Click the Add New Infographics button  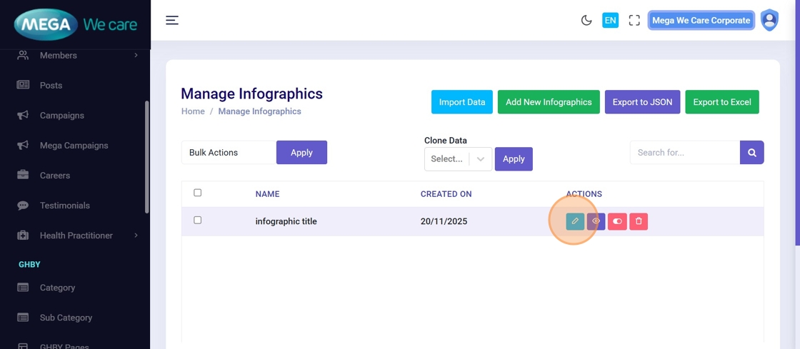point(549,102)
